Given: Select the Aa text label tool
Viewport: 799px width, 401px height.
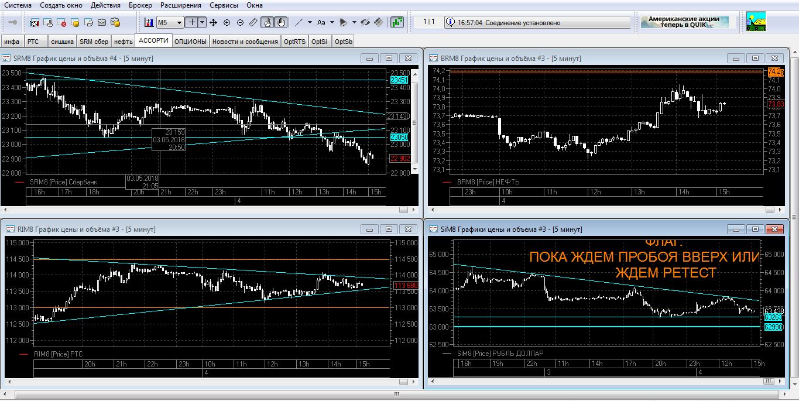Looking at the screenshot, I should (321, 22).
